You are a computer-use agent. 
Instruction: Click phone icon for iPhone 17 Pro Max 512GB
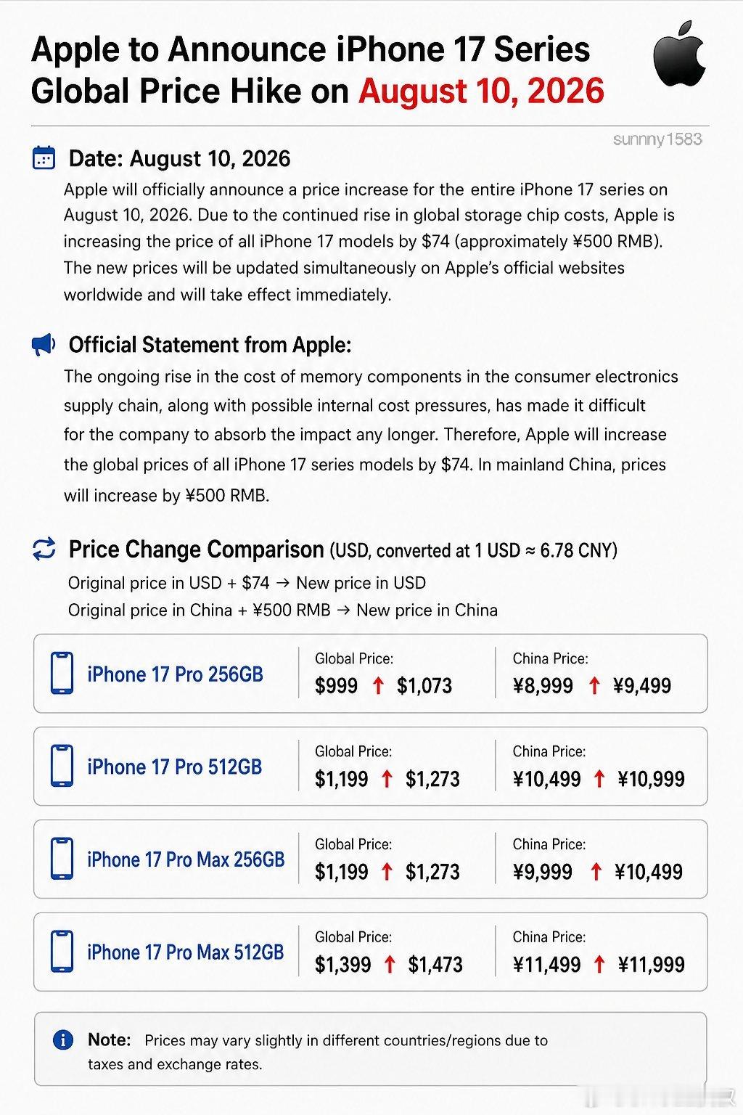(x=62, y=952)
